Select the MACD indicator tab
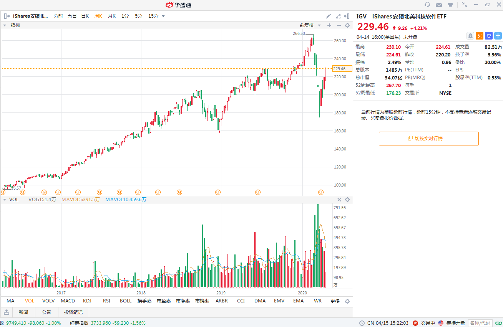503x327 pixels. point(68,301)
